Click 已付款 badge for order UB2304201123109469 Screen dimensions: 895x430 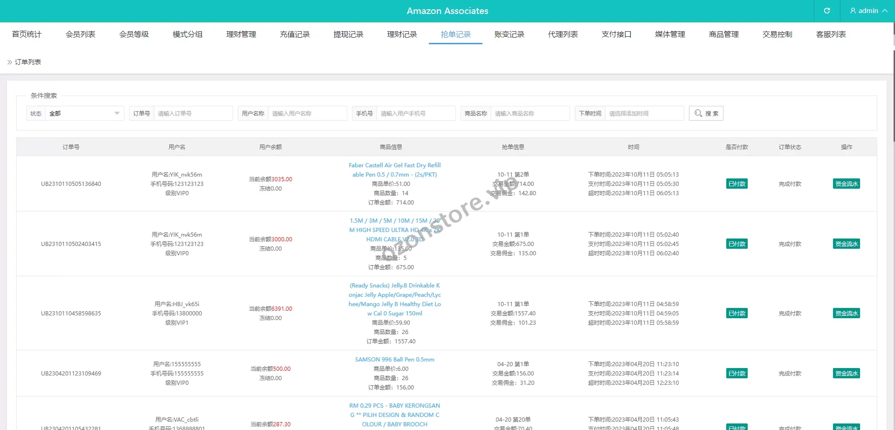coord(737,373)
